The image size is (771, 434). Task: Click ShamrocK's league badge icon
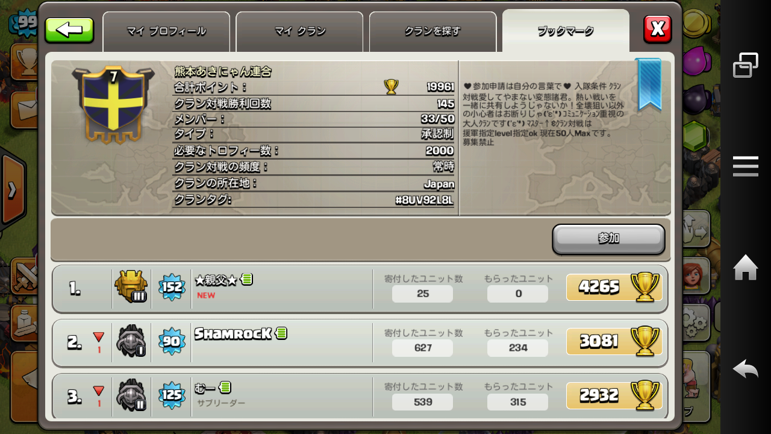pos(131,341)
